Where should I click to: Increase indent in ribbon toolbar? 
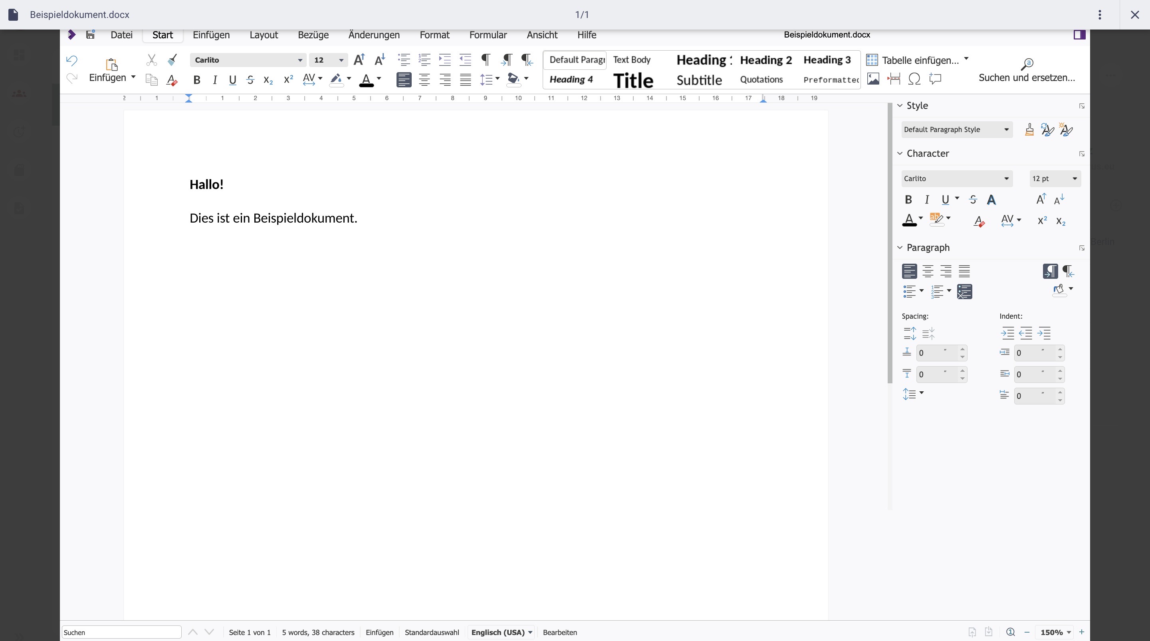[445, 60]
